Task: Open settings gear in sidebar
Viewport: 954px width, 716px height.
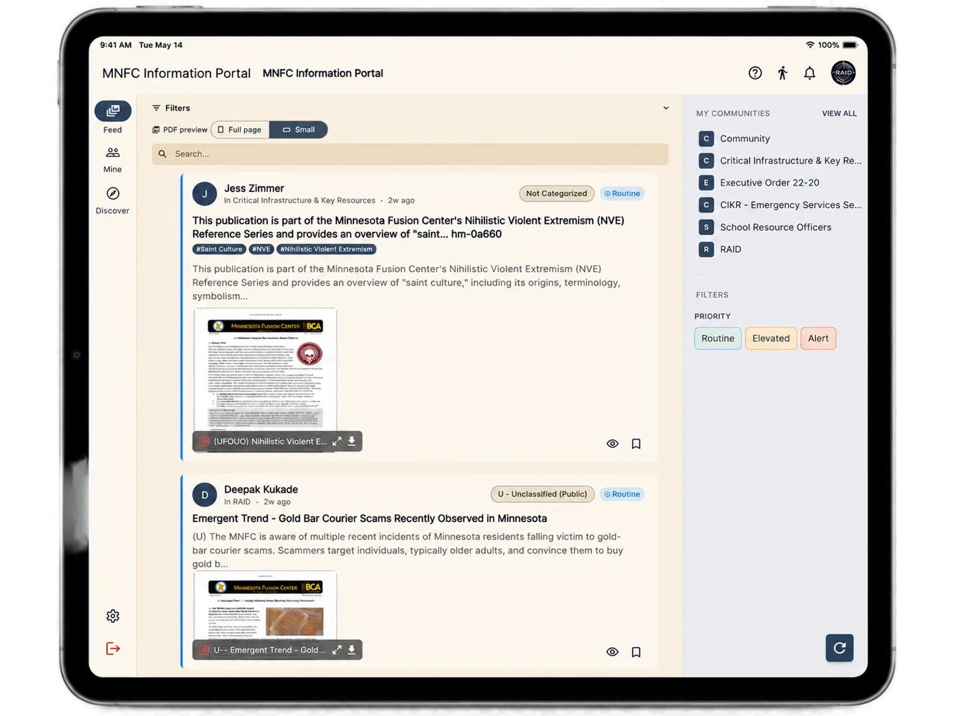Action: 113,616
